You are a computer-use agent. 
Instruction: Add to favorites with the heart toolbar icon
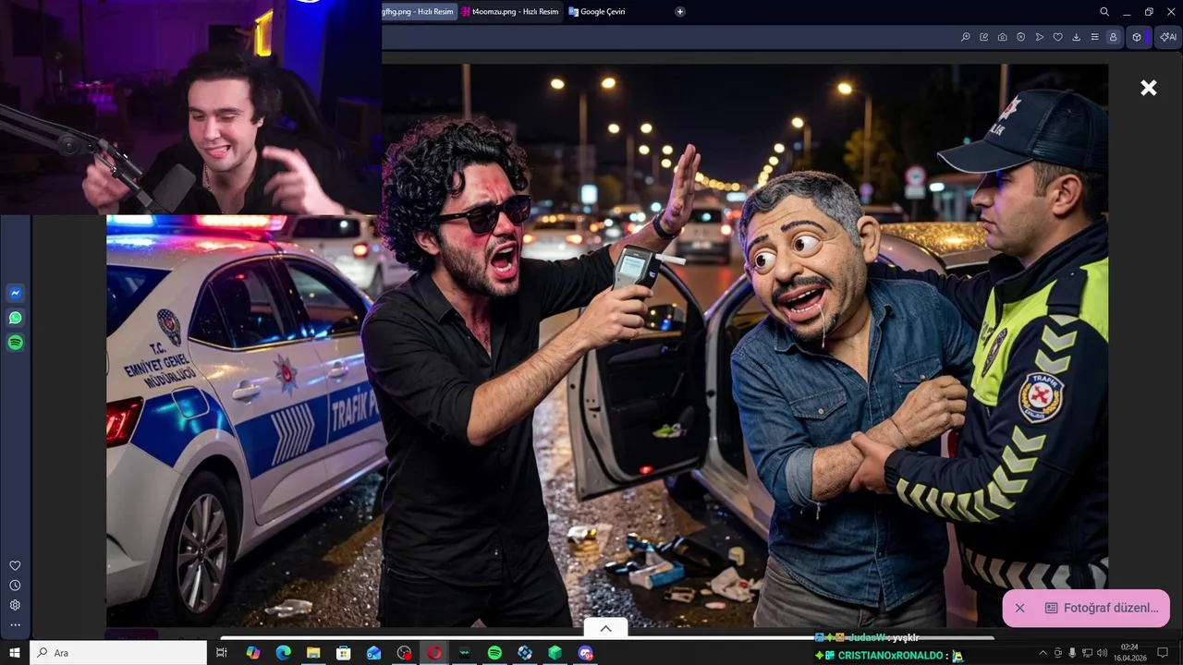tap(1058, 37)
